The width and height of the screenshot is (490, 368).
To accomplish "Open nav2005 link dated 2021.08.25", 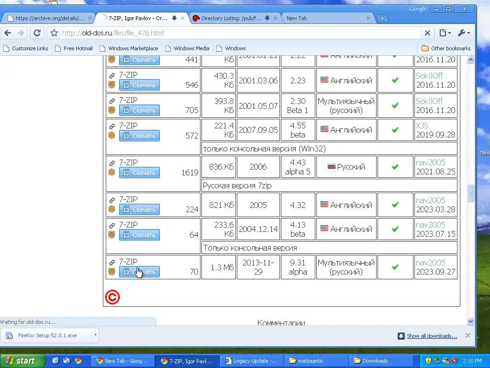I will coord(430,162).
